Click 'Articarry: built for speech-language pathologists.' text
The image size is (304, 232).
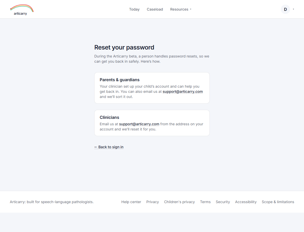pyautogui.click(x=52, y=202)
